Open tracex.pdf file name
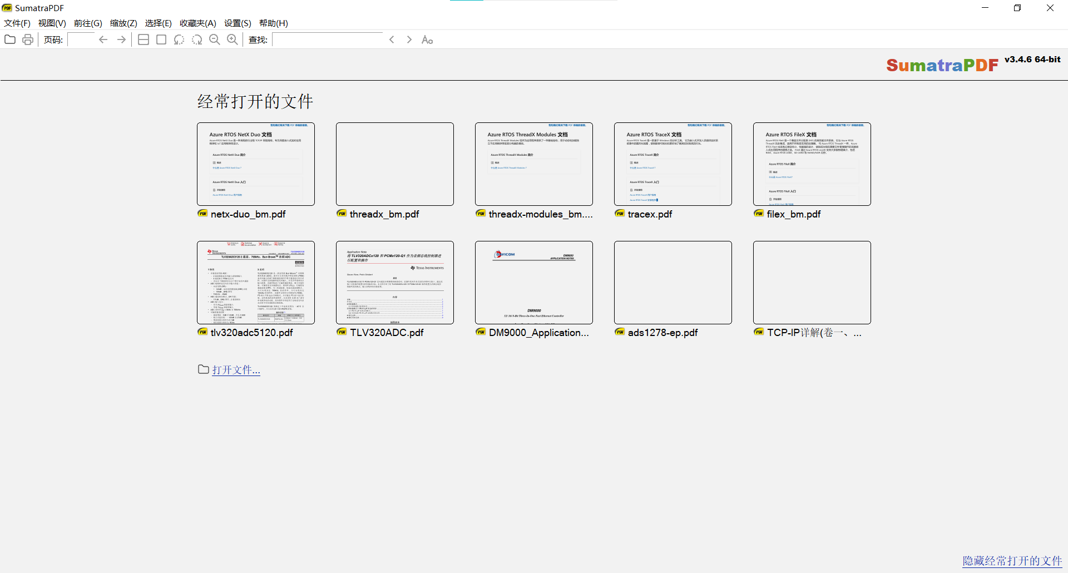The image size is (1068, 573). point(650,214)
